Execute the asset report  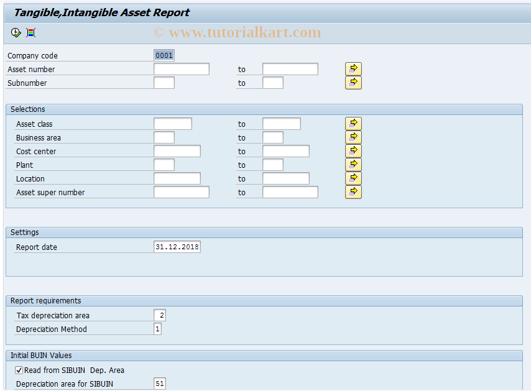16,32
